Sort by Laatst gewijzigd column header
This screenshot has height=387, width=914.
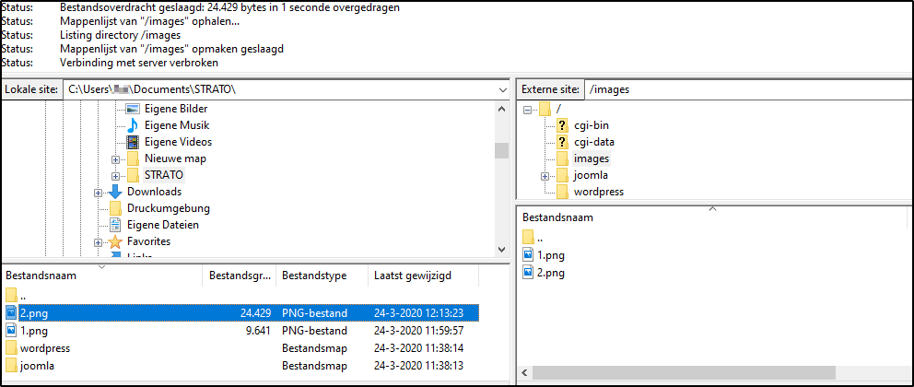point(412,276)
